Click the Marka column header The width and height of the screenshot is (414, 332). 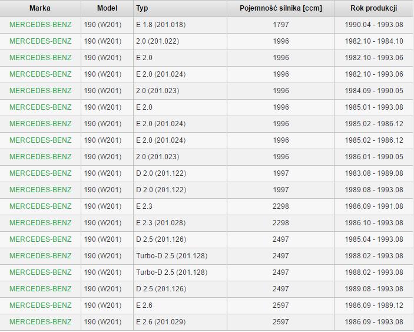click(40, 8)
